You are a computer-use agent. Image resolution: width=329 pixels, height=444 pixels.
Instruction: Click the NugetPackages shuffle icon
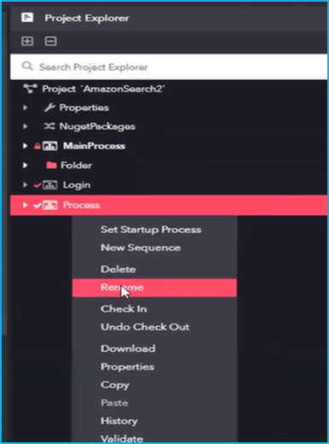coord(49,126)
